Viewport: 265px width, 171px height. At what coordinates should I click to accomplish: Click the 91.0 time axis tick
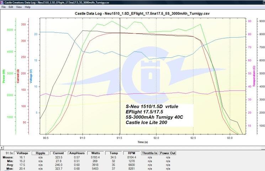pyautogui.click(x=83, y=138)
